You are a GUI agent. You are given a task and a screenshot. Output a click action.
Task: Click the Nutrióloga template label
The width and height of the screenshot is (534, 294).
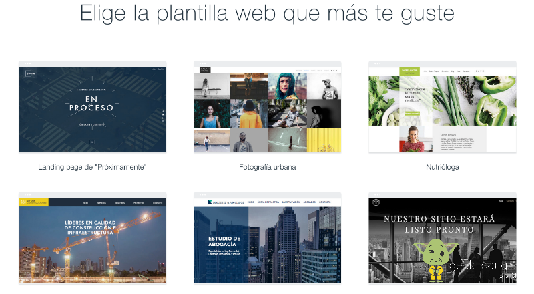[x=443, y=167]
